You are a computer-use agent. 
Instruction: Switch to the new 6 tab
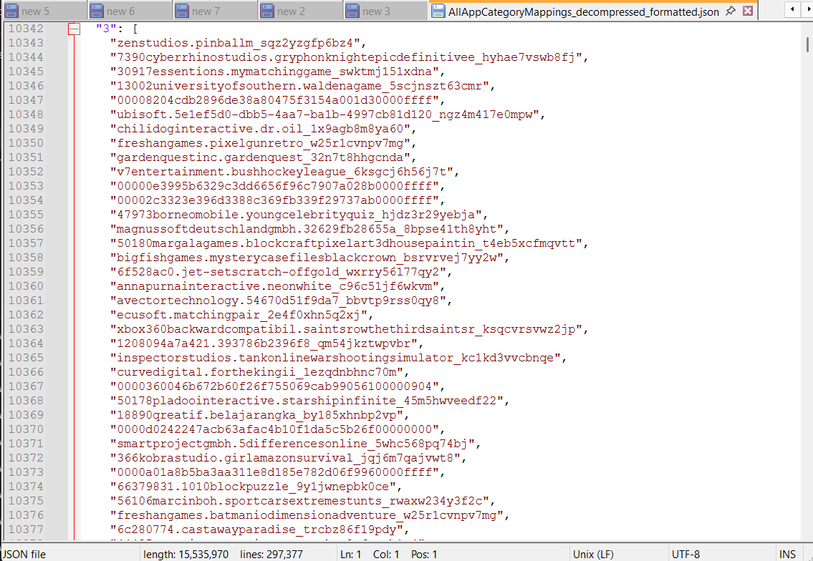click(x=130, y=11)
